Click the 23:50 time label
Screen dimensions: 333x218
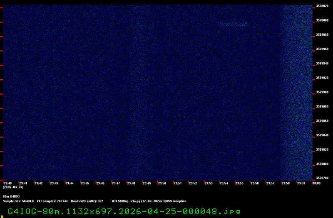point(162,183)
